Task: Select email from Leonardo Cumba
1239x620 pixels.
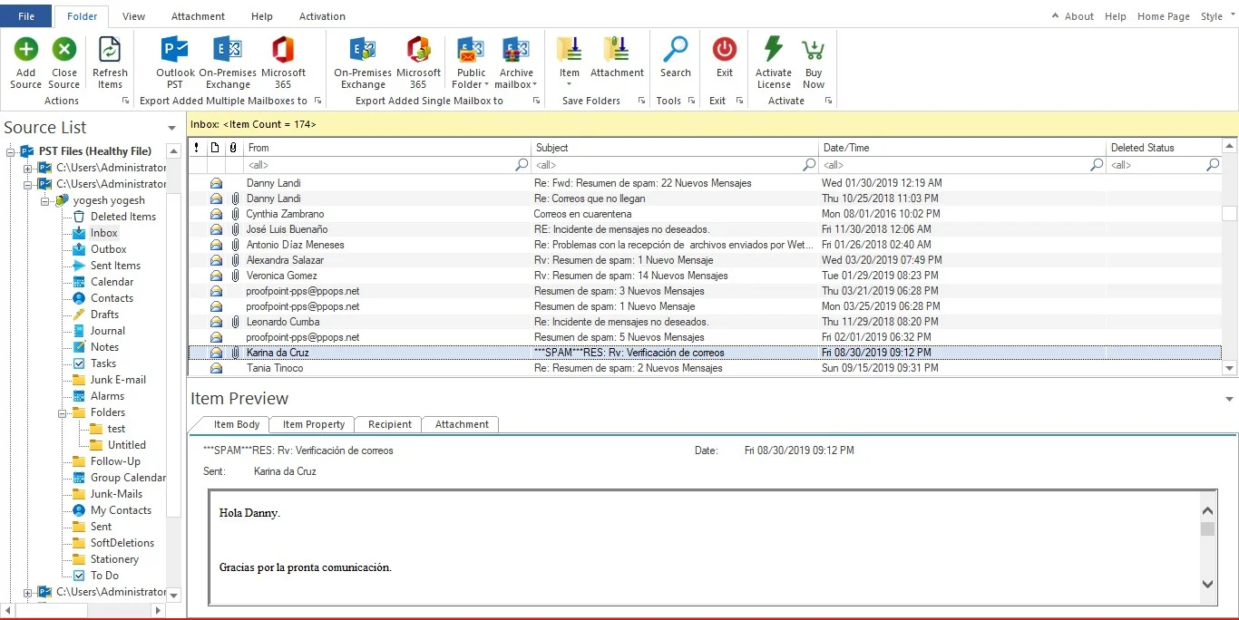Action: point(705,322)
